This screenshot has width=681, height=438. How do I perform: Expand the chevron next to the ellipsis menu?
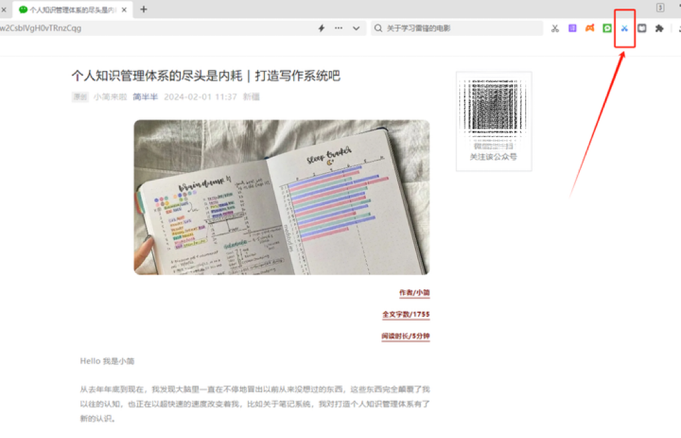(x=356, y=28)
